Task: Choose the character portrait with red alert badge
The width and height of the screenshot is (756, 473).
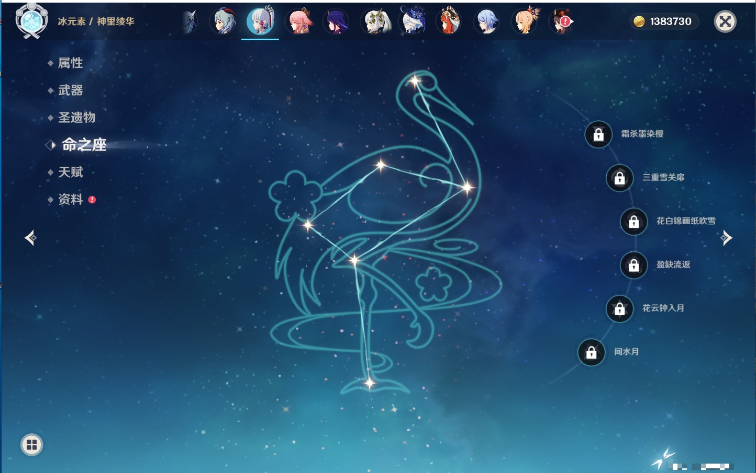Action: pyautogui.click(x=561, y=22)
